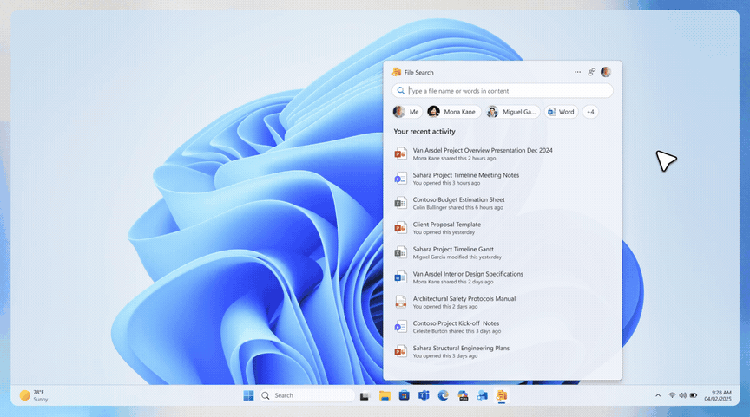The height and width of the screenshot is (417, 750).
Task: Click the File Search app logo in header
Action: coord(397,72)
